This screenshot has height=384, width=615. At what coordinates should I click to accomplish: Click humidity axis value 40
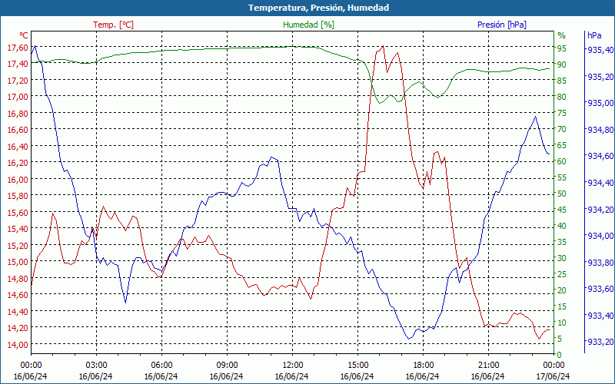tap(562, 226)
